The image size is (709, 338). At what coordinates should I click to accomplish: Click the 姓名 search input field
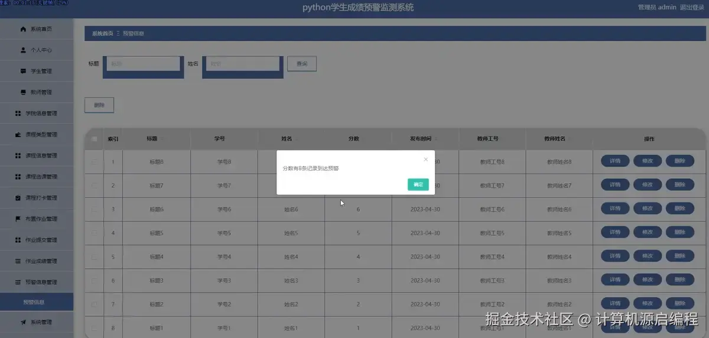point(243,63)
